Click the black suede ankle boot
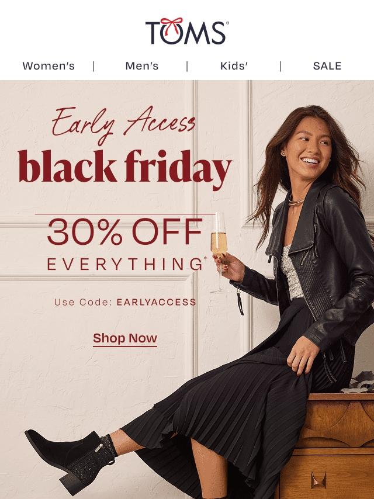 (x=70, y=459)
